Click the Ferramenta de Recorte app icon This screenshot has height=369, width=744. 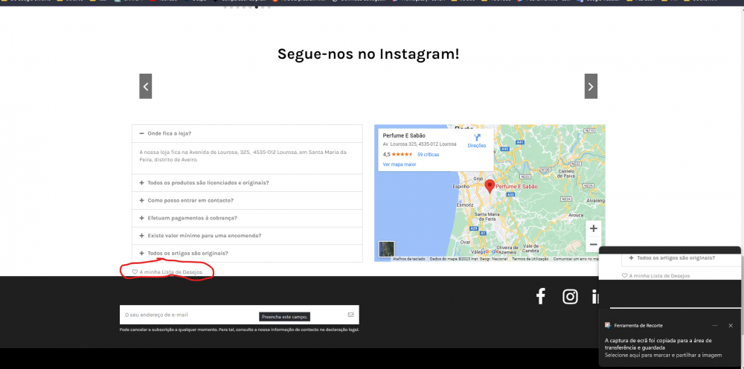point(607,325)
